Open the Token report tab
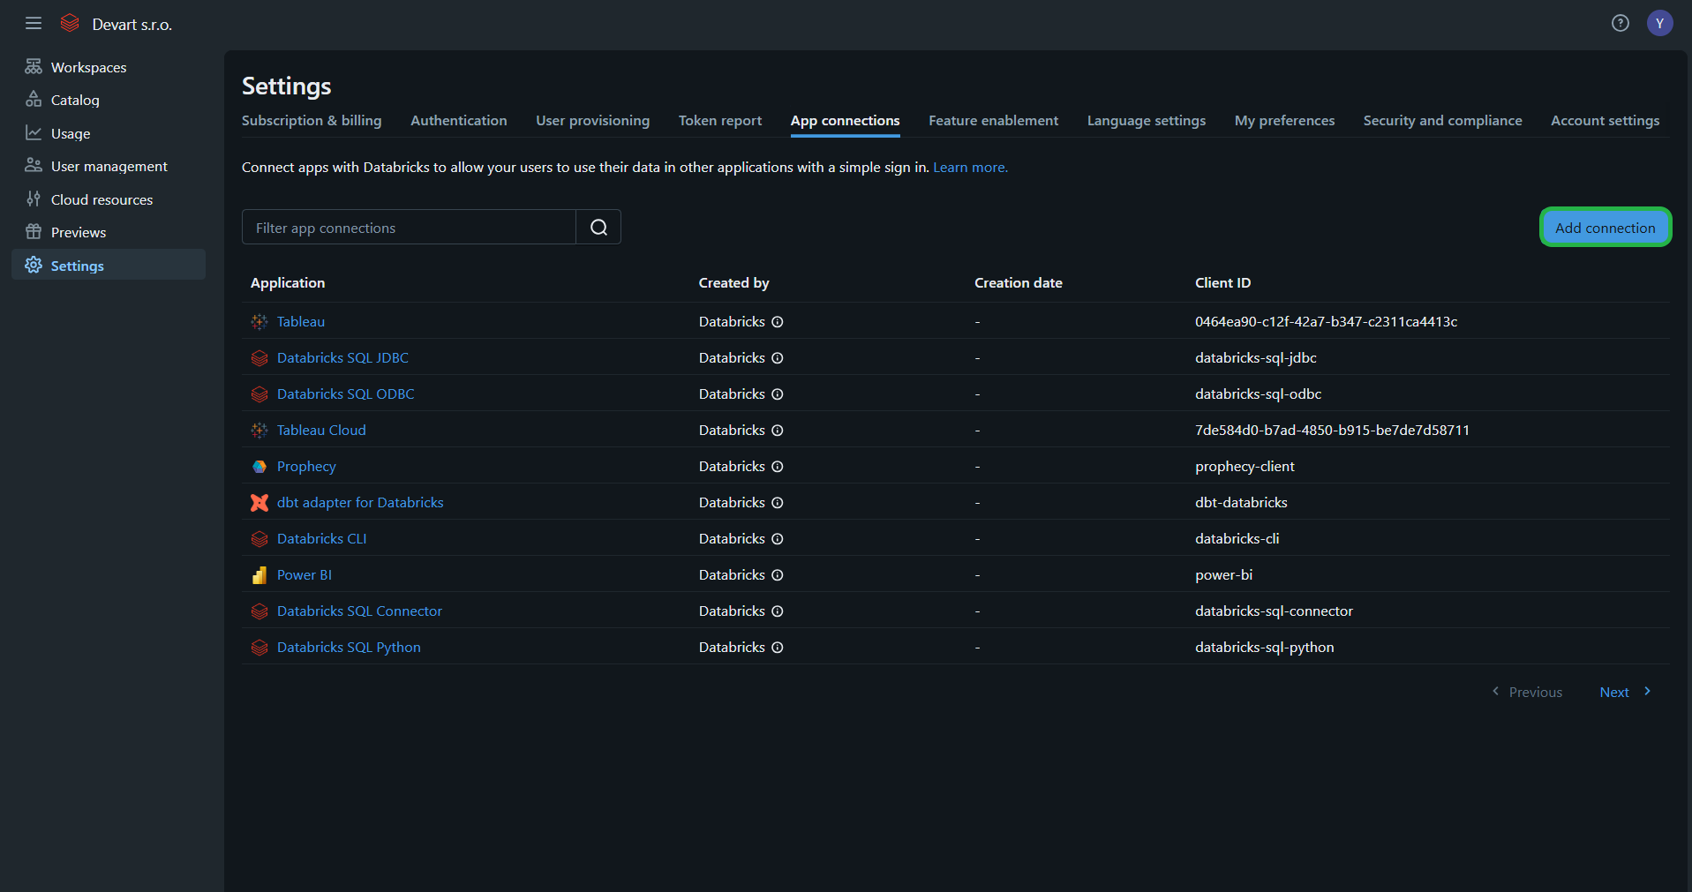1692x892 pixels. 719,121
